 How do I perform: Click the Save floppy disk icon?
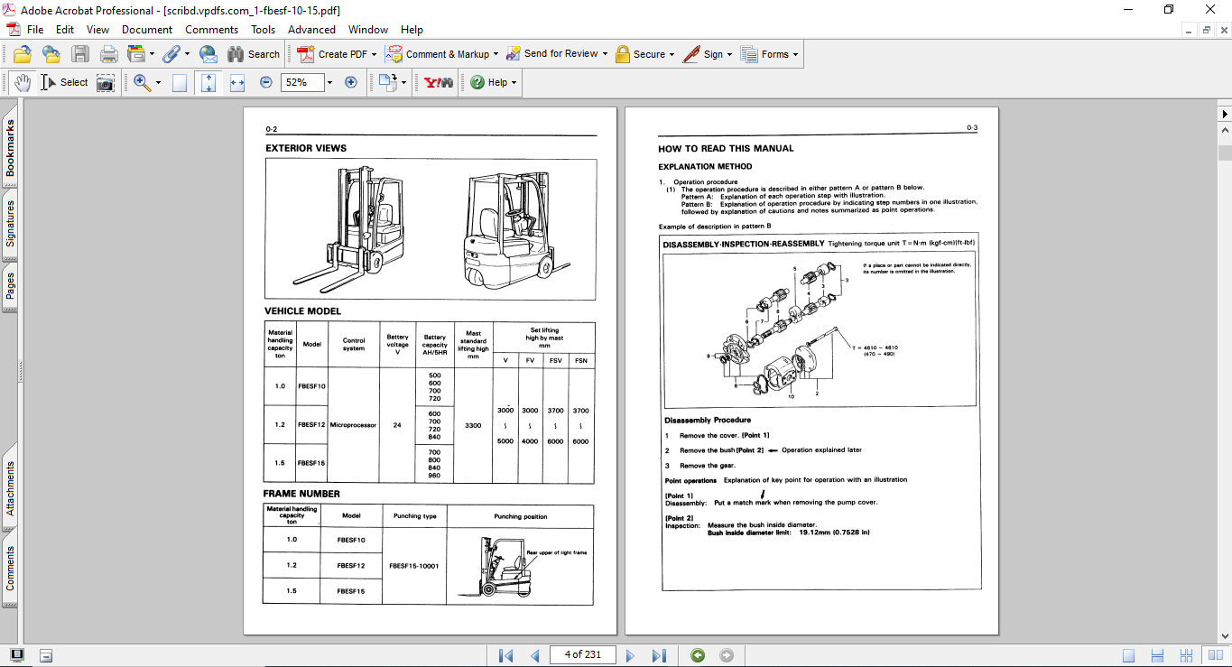tap(80, 54)
